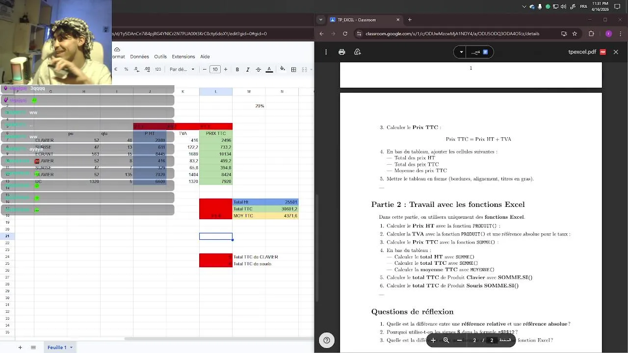Open the help question mark button
The height and width of the screenshot is (353, 628).
coord(327,340)
